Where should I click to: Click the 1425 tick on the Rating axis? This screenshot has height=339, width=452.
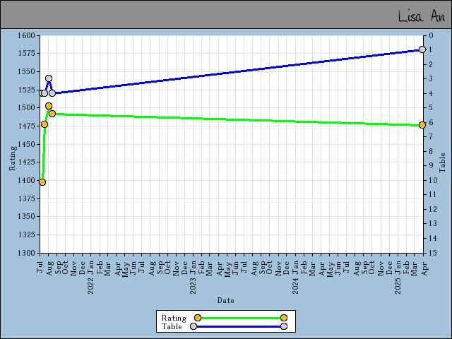tap(26, 162)
